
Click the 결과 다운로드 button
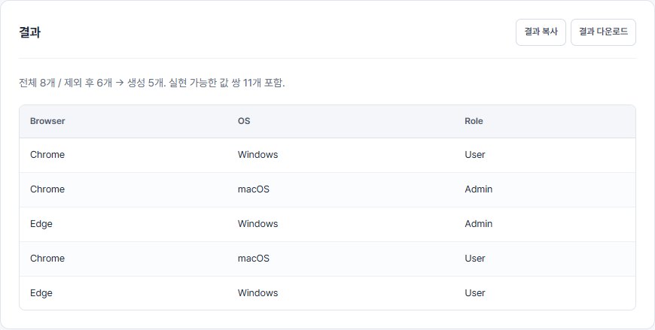603,32
